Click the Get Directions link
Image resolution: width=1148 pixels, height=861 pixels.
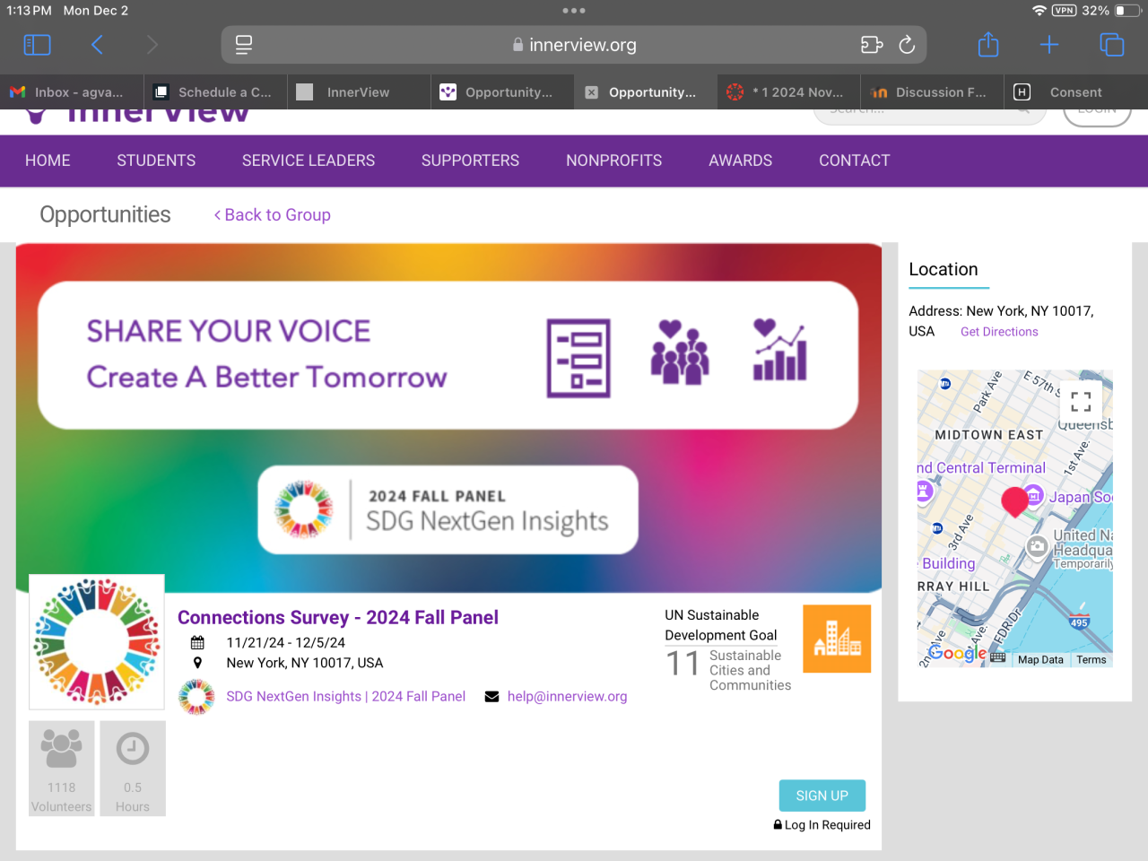tap(999, 332)
